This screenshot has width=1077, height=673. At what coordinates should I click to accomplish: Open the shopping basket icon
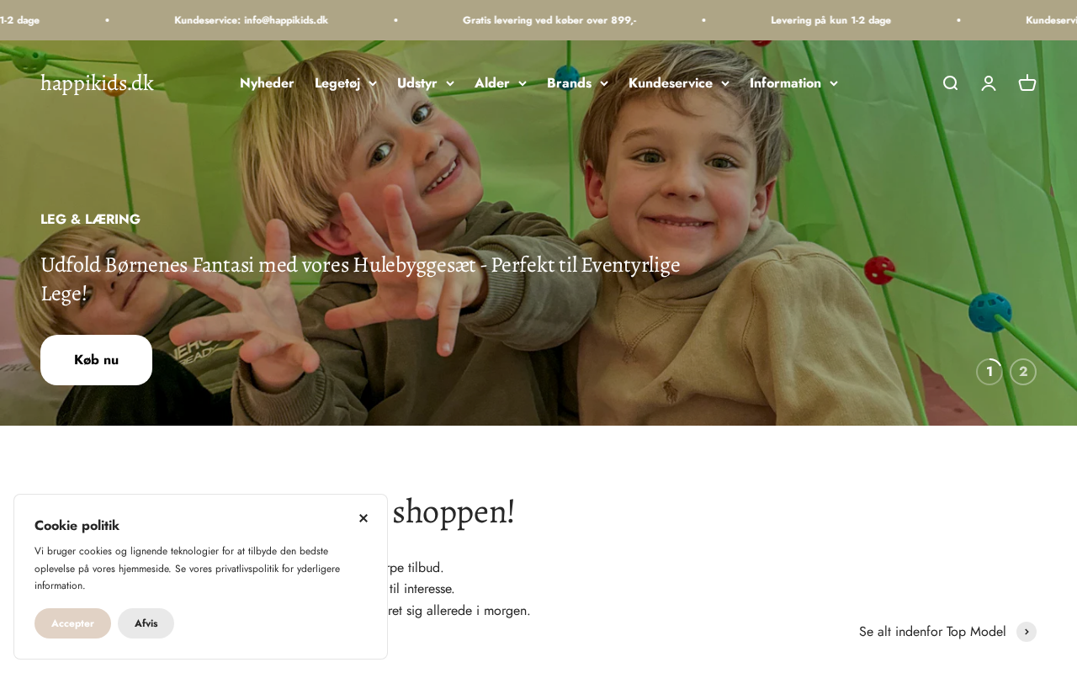[x=1027, y=83]
